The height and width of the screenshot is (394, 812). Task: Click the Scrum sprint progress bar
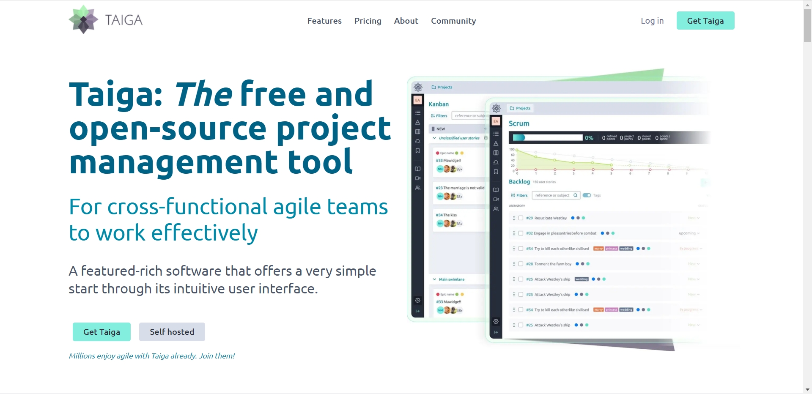coord(548,137)
